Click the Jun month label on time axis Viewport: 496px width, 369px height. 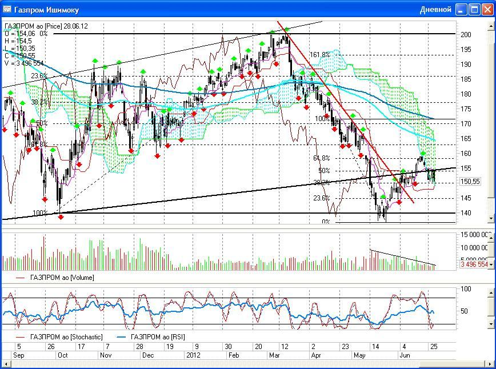tap(405, 355)
